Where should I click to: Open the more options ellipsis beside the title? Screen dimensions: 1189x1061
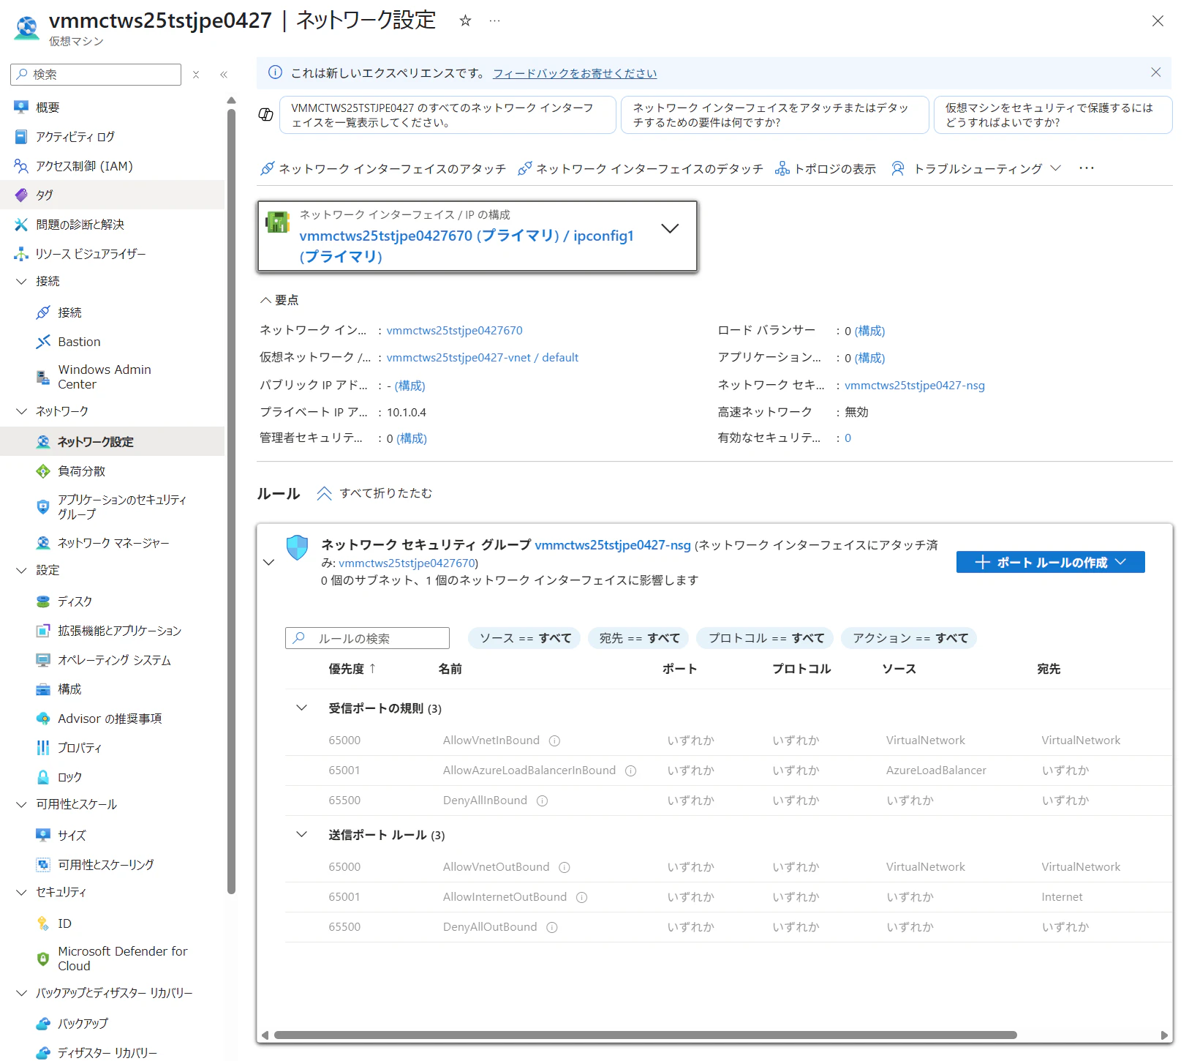(495, 20)
